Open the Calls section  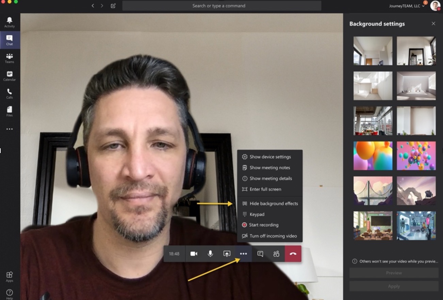(x=10, y=94)
